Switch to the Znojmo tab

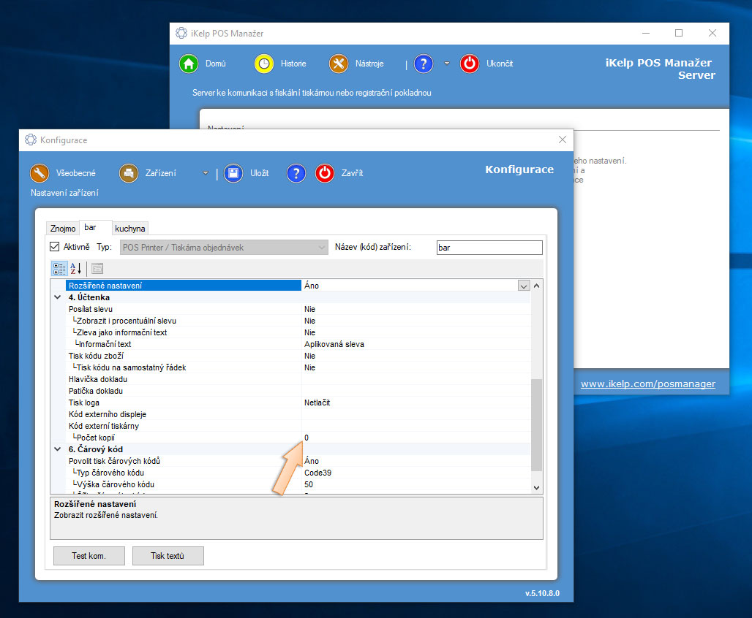(x=63, y=229)
